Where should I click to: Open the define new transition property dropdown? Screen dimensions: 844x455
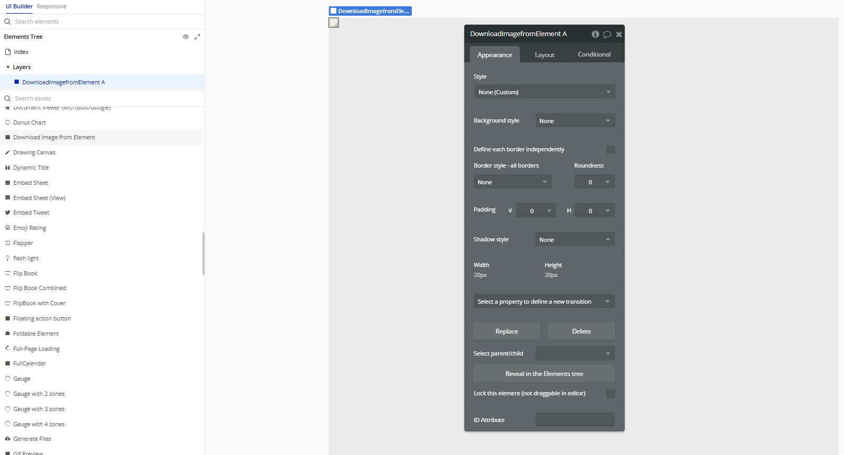(x=544, y=301)
